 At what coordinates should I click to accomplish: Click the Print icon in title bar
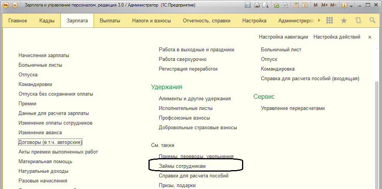(257, 5)
